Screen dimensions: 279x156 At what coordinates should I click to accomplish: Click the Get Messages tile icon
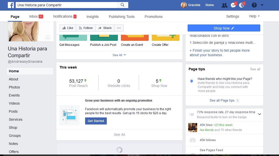[x=73, y=38]
